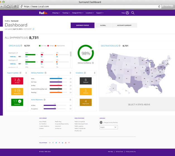
Task: Open the search magnifier in the header
Action: [133, 13]
